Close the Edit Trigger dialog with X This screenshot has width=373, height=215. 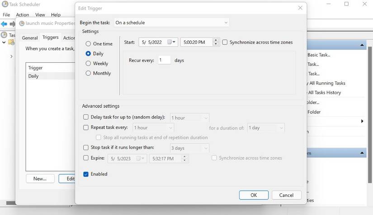[x=300, y=8]
